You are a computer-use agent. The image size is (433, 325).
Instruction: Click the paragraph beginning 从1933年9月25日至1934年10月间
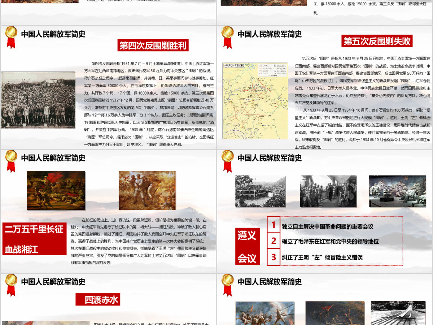362,128
